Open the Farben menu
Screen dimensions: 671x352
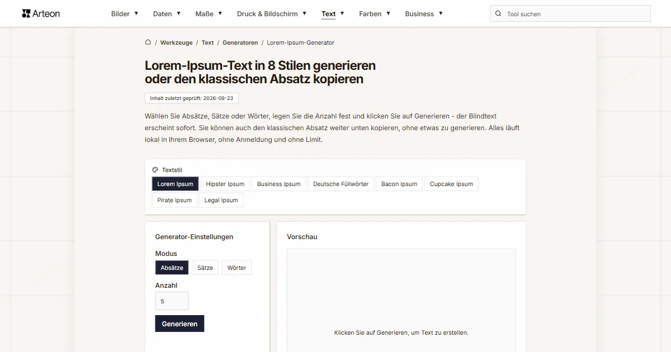pyautogui.click(x=370, y=14)
